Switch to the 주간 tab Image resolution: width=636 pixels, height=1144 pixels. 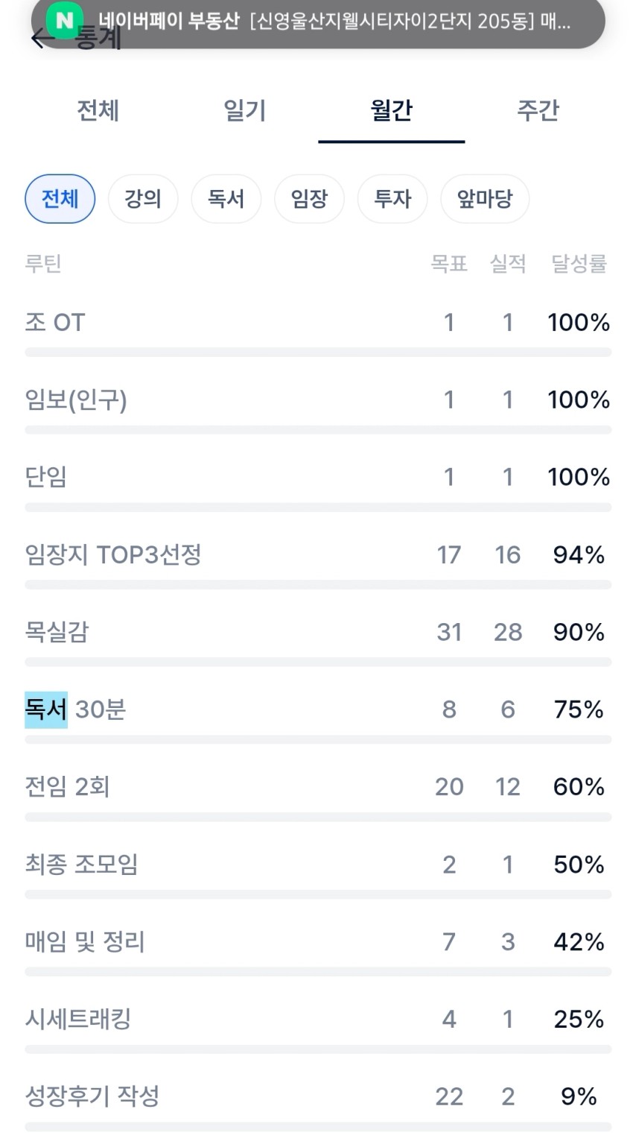538,110
